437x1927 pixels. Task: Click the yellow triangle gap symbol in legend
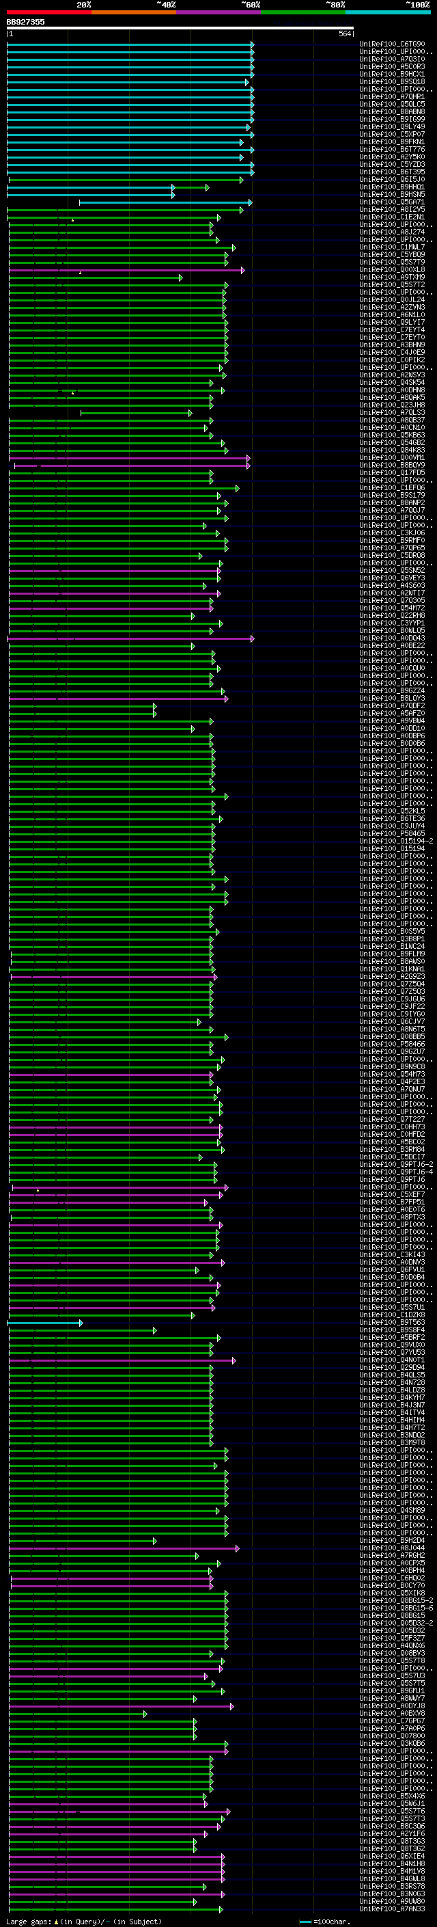[56, 1921]
